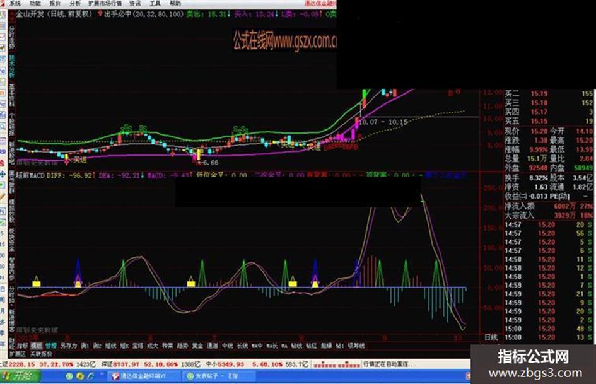
Task: Switch to the 趋势 template tab
Action: (x=182, y=346)
